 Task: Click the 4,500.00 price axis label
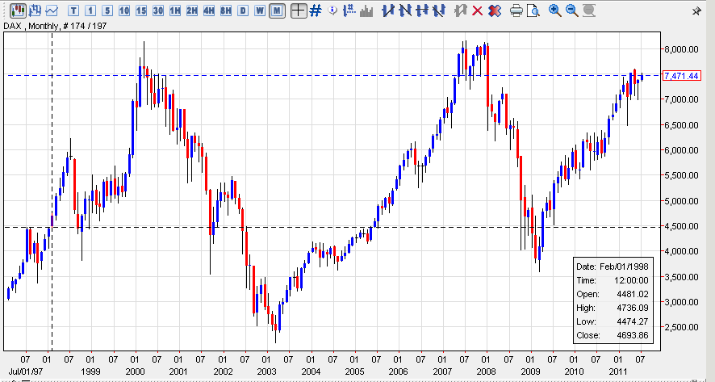click(x=681, y=226)
